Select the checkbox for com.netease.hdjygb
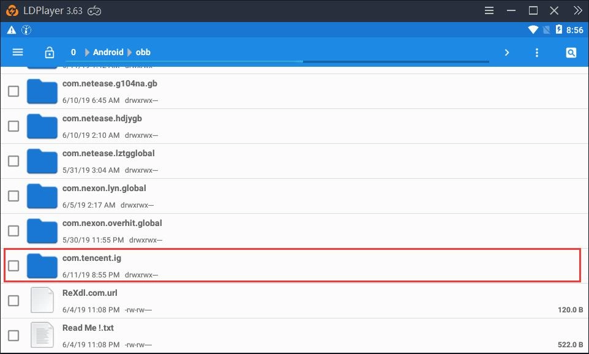Viewport: 589px width, 354px height. click(x=13, y=126)
